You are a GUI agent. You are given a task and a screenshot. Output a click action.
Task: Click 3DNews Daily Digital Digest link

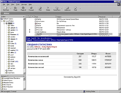pyautogui.click(x=46, y=47)
